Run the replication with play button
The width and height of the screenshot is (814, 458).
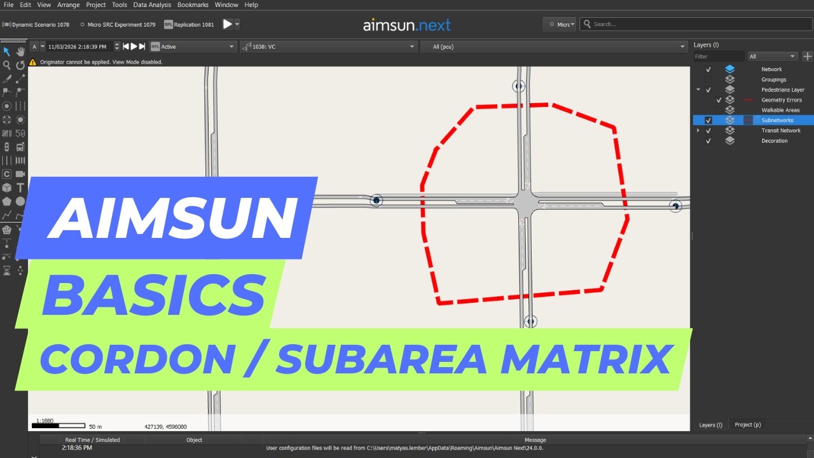[x=227, y=24]
